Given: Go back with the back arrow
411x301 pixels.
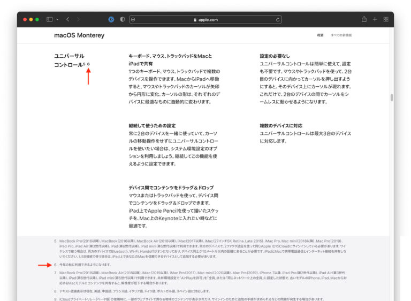Looking at the screenshot, I should click(68, 19).
